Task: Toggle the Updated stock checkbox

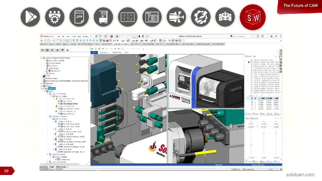Action: [x=47, y=71]
